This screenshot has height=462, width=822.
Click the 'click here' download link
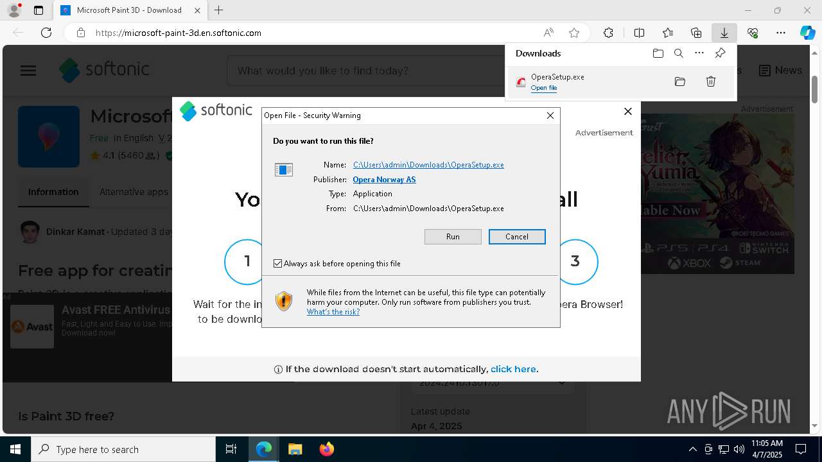[x=513, y=369]
